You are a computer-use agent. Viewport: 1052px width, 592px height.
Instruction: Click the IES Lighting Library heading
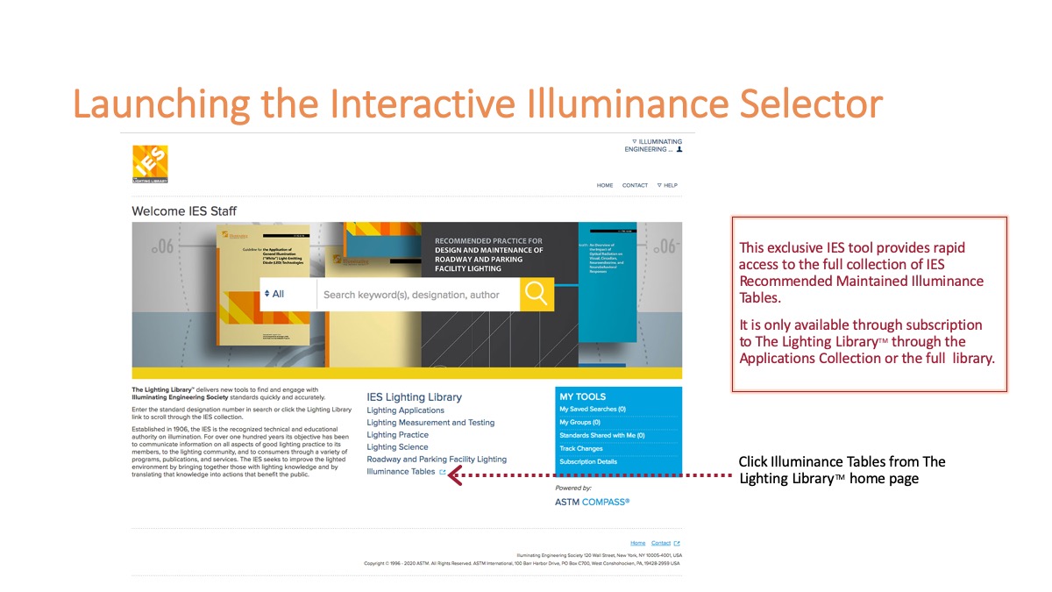[x=414, y=397]
